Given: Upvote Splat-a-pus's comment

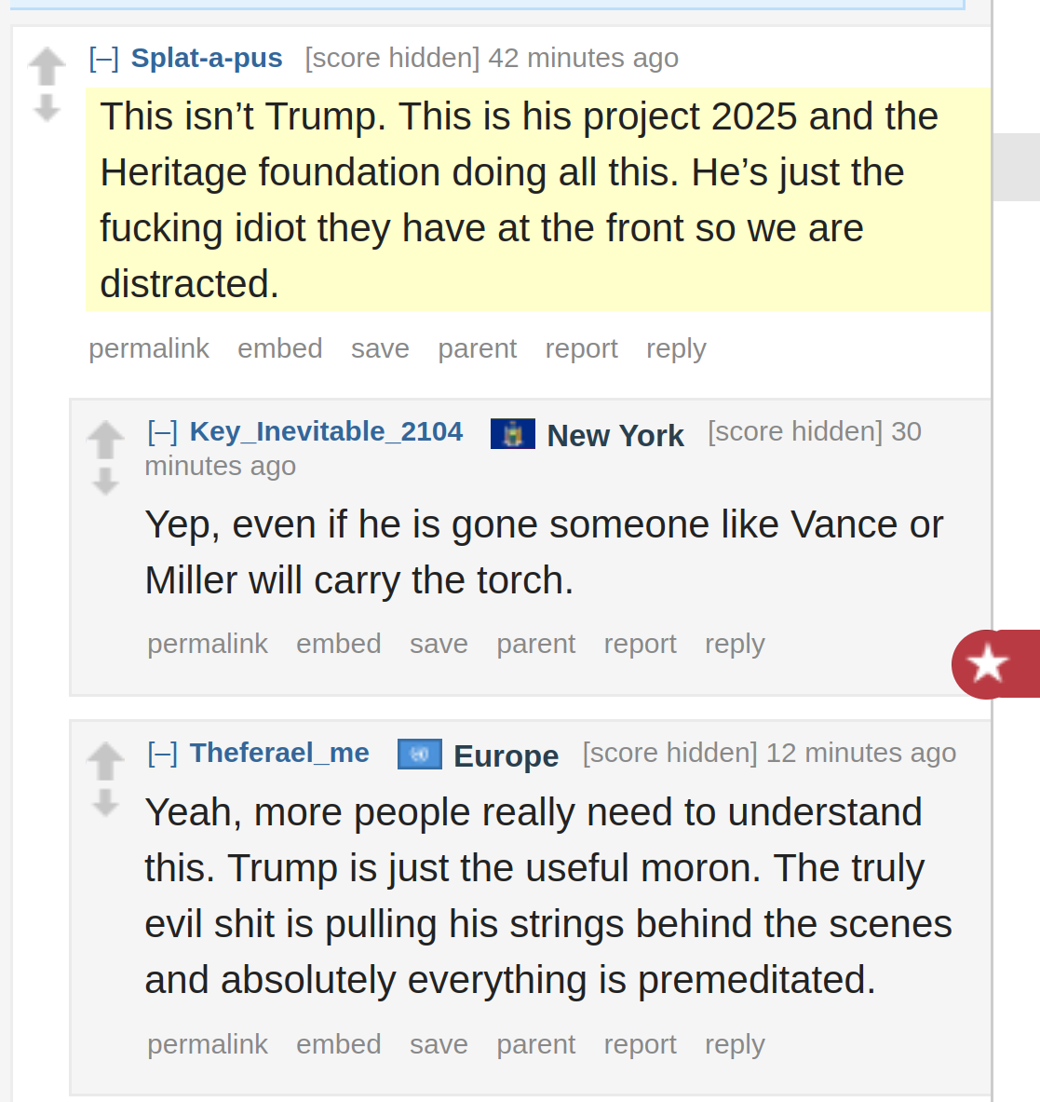Looking at the screenshot, I should pos(47,66).
